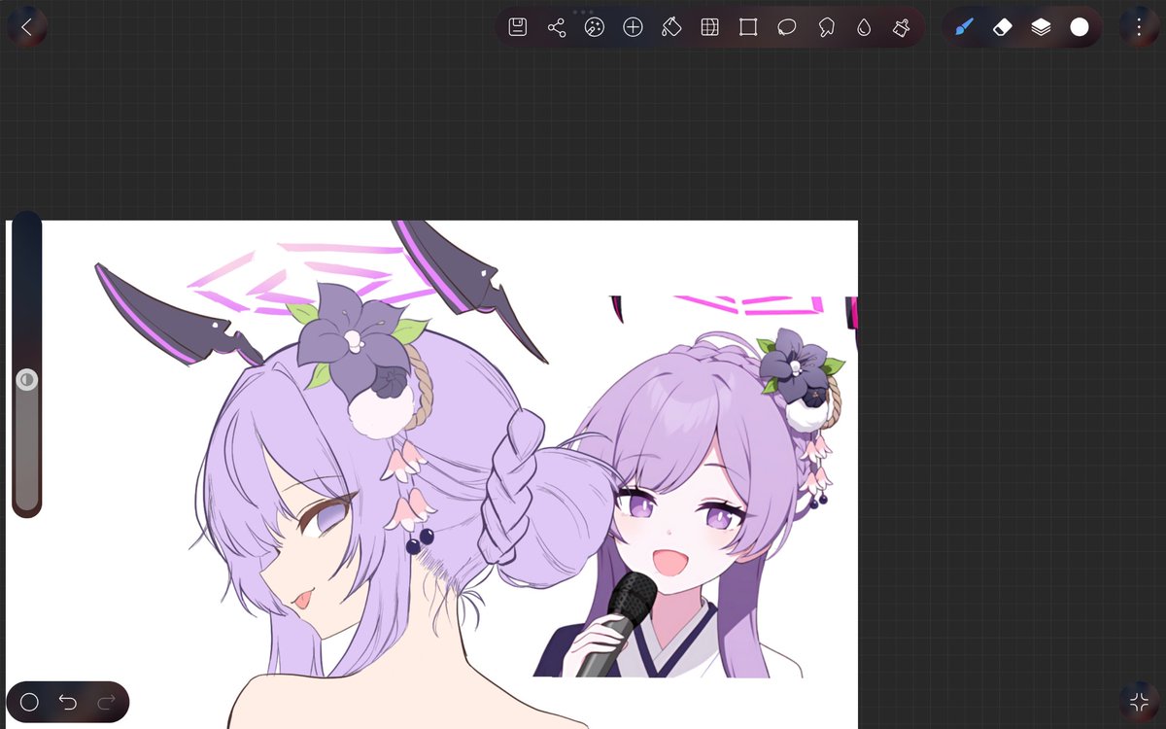Open the color palette tool
1166x729 pixels.
[595, 27]
